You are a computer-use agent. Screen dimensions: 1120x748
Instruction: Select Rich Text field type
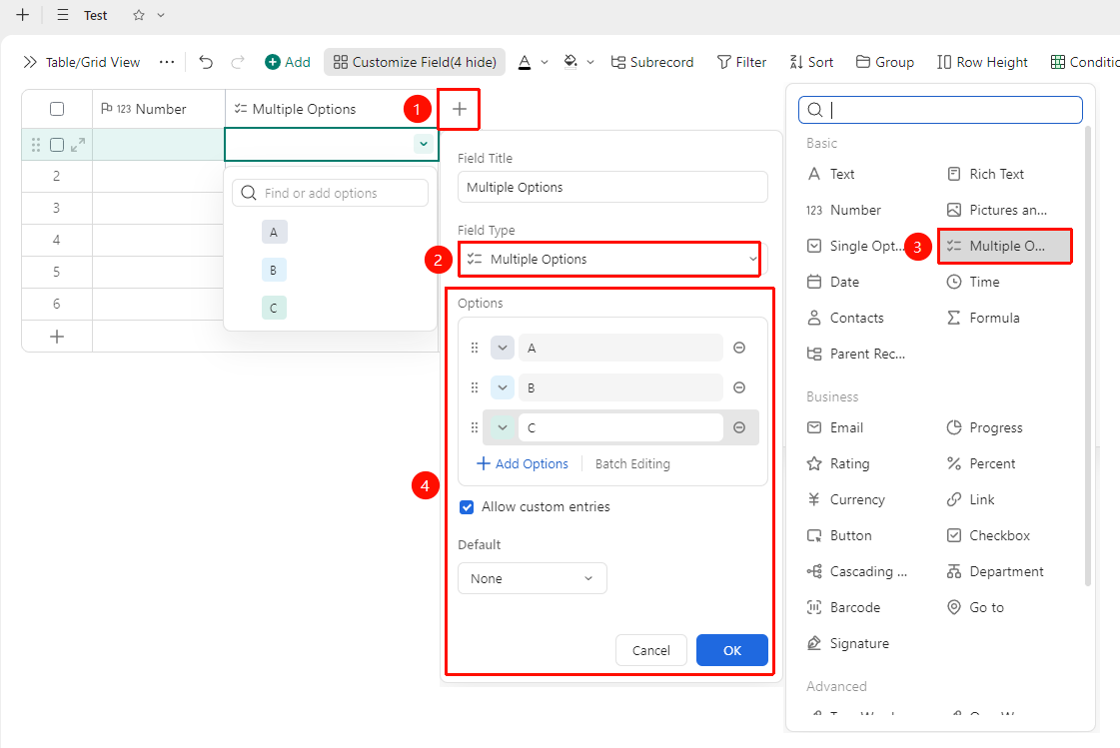point(985,174)
